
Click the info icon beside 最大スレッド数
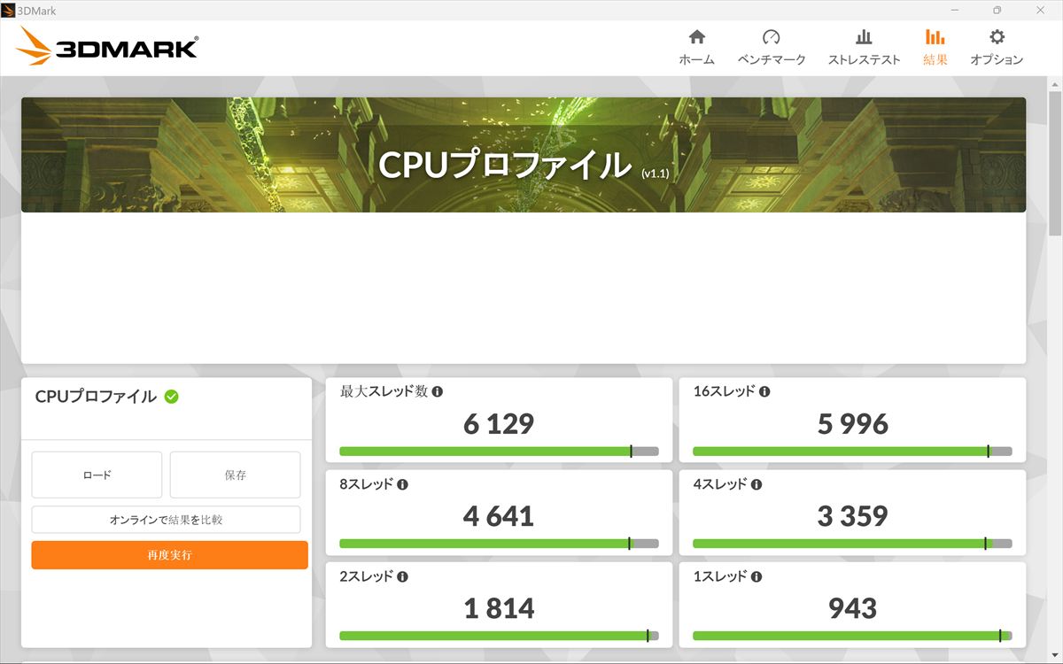438,391
